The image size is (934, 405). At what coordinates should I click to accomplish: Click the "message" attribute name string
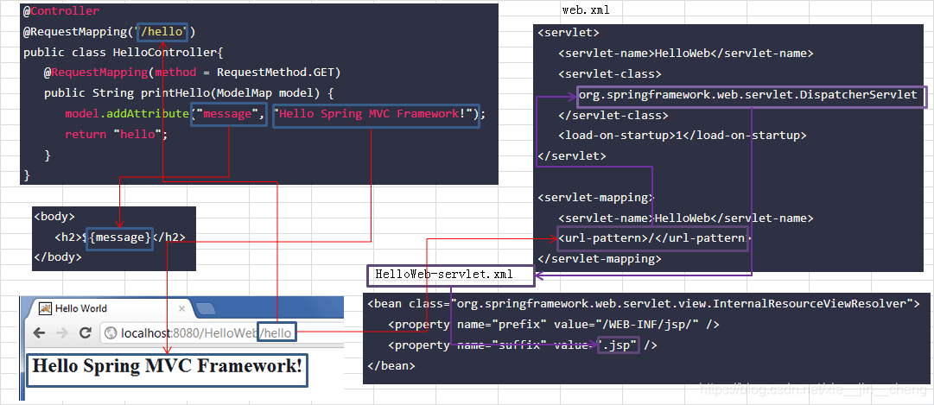click(x=228, y=114)
